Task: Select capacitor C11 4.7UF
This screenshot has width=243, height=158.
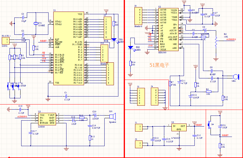Action: coord(179,82)
